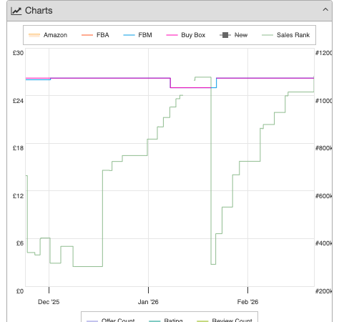Viewport: 339px width, 322px height.
Task: Click the Feb '26 axis label
Action: [x=247, y=302]
